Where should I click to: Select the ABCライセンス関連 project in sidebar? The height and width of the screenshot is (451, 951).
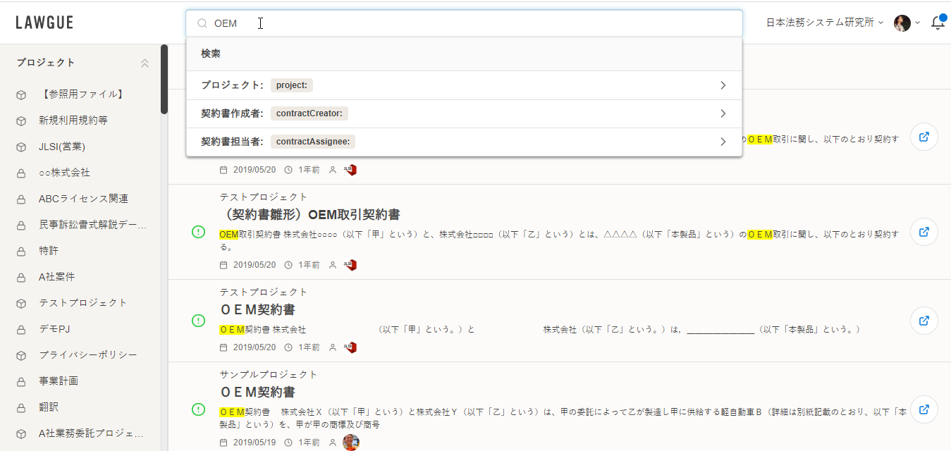(x=83, y=199)
